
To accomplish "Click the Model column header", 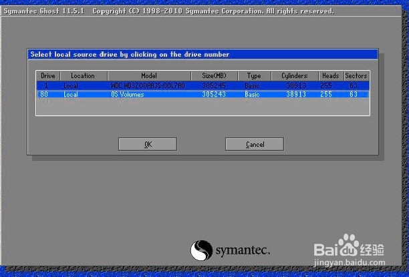I will click(x=149, y=75).
